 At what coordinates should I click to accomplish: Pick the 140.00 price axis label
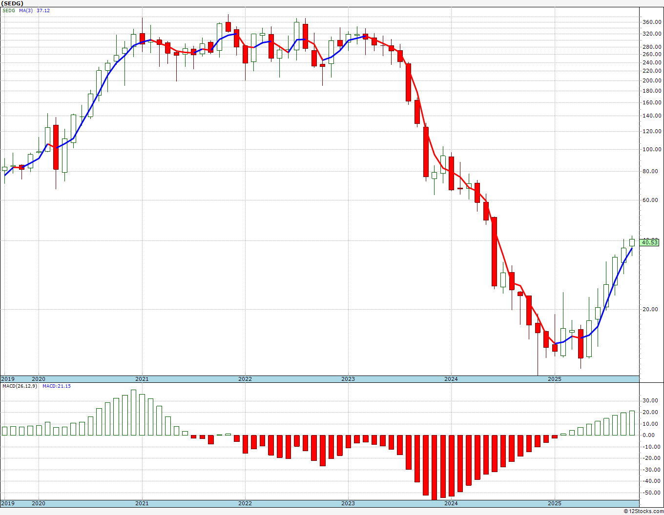coord(652,116)
